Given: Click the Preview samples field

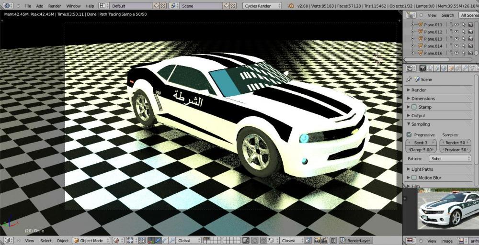Looking at the screenshot, I should (455, 150).
